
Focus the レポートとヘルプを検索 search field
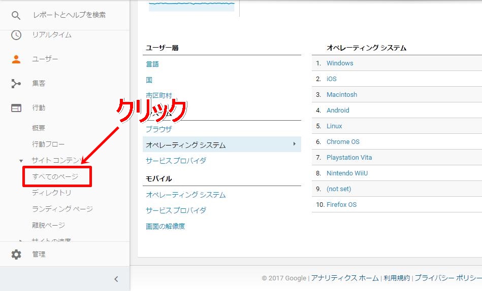click(x=69, y=15)
